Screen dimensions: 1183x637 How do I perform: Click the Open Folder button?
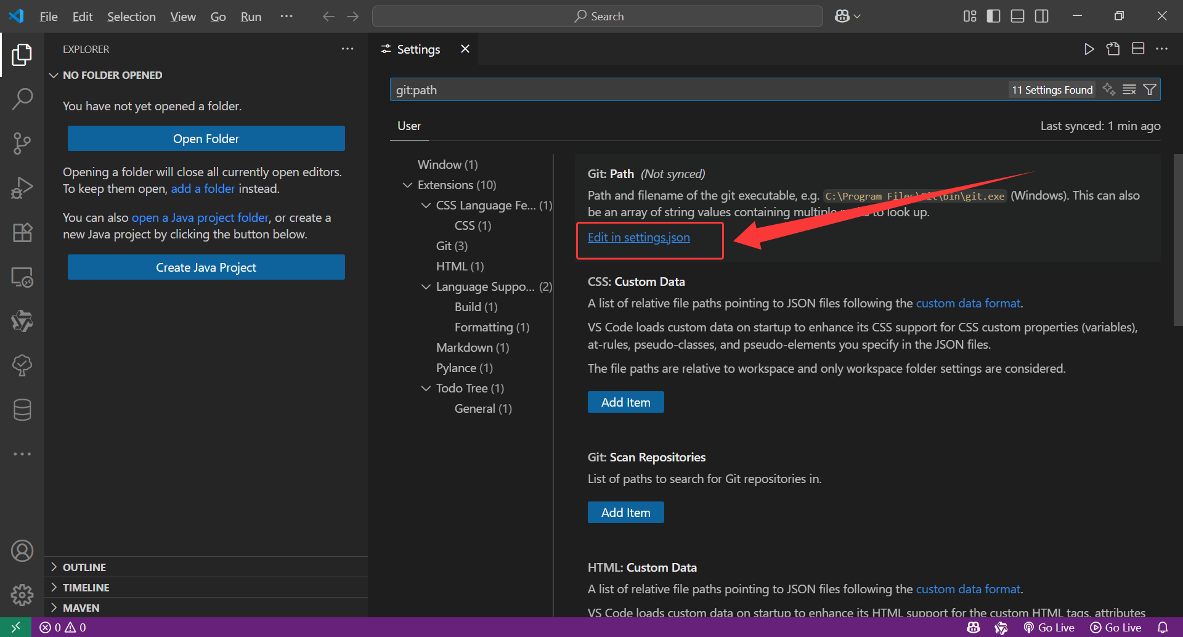(206, 139)
